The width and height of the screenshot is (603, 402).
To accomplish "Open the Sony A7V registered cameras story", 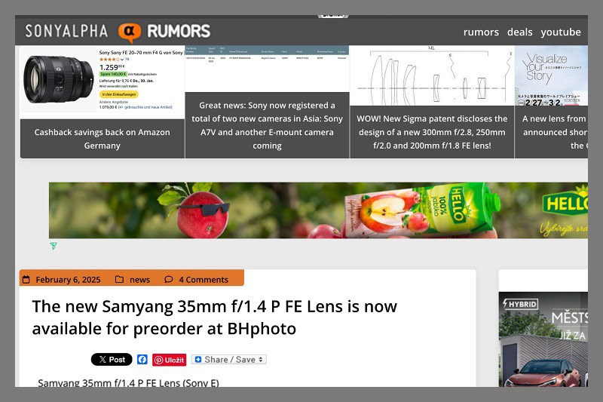I will coord(267,125).
